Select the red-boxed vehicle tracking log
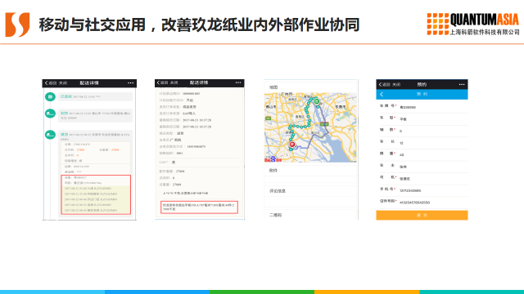Viewport: 524px width, 294px height. pos(96,194)
